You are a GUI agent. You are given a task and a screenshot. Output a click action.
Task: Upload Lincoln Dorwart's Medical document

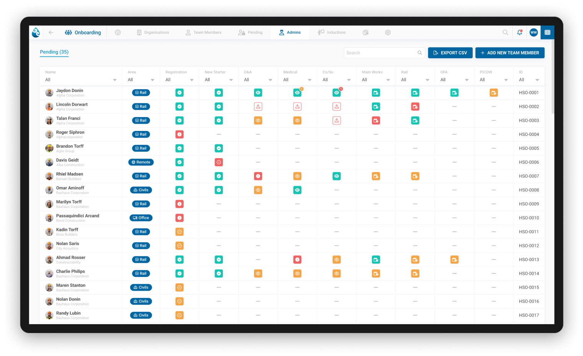pos(297,106)
